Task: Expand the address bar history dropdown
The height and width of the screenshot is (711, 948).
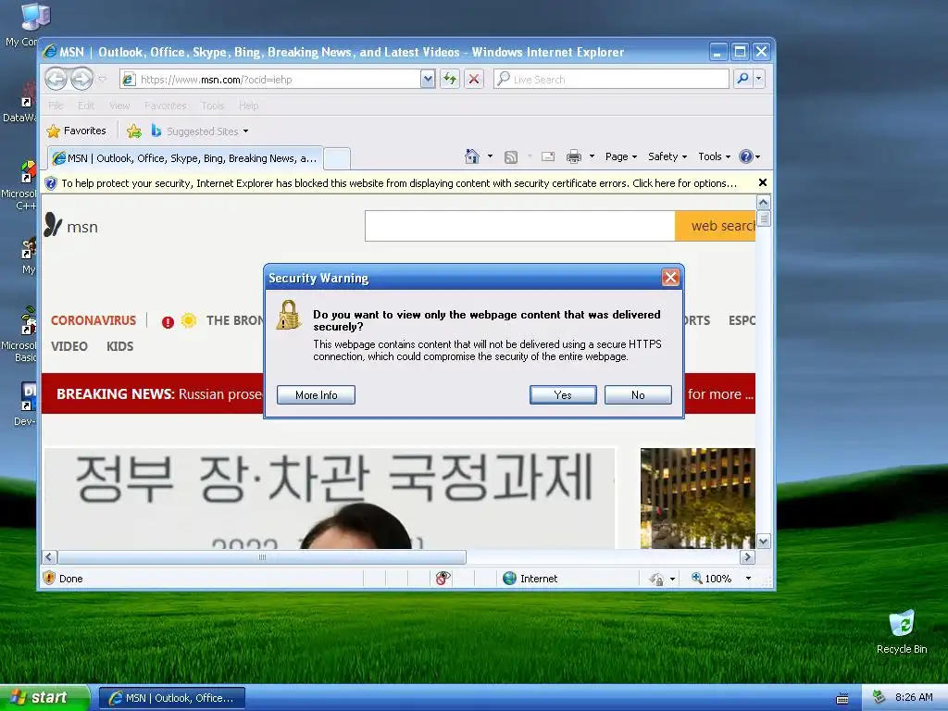Action: (x=428, y=79)
